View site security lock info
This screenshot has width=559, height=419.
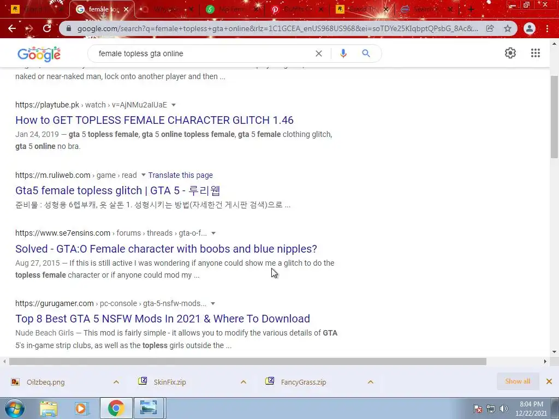(69, 28)
